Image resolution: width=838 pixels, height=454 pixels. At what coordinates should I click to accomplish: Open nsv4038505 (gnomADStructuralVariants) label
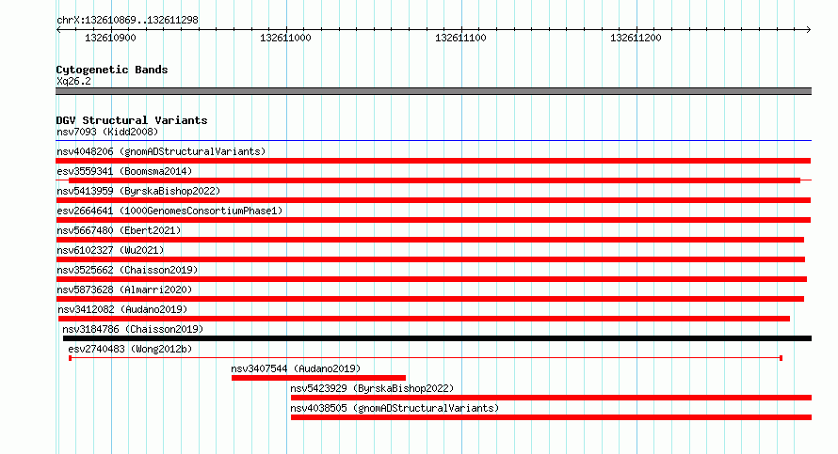[395, 408]
